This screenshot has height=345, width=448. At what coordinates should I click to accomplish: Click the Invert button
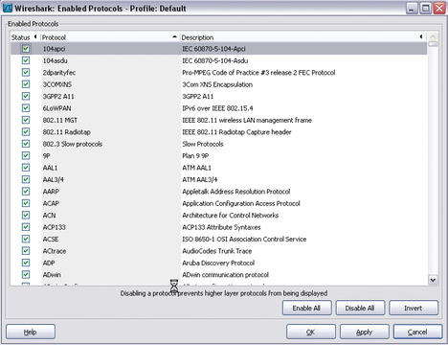tap(414, 308)
